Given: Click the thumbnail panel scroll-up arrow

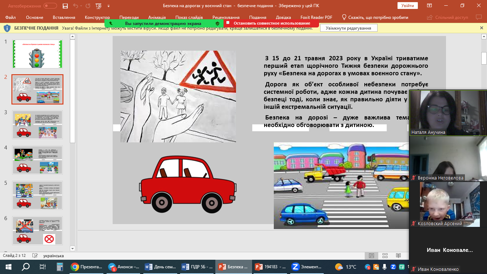Looking at the screenshot, I should coord(72,36).
